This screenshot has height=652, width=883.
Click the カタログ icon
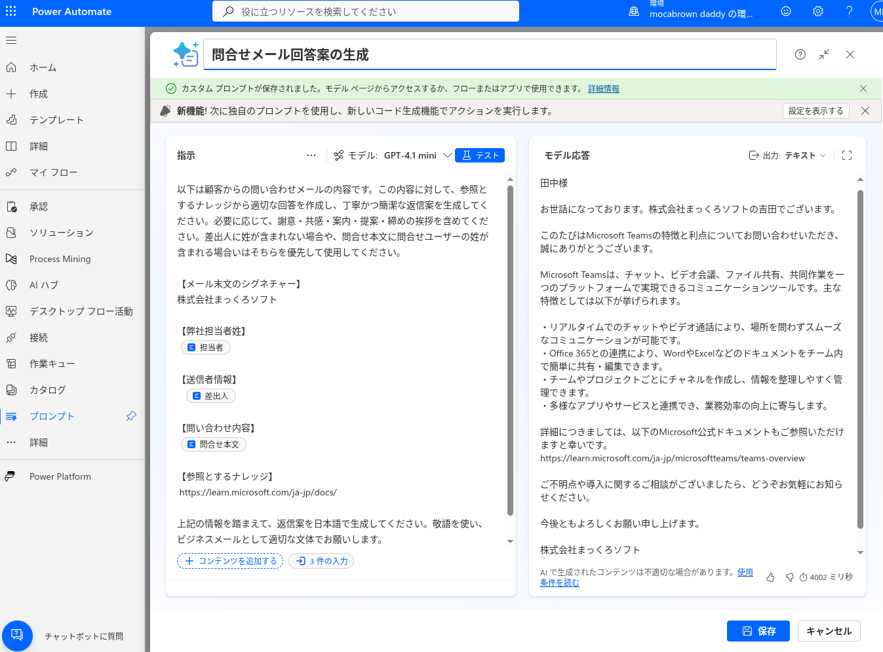point(11,390)
